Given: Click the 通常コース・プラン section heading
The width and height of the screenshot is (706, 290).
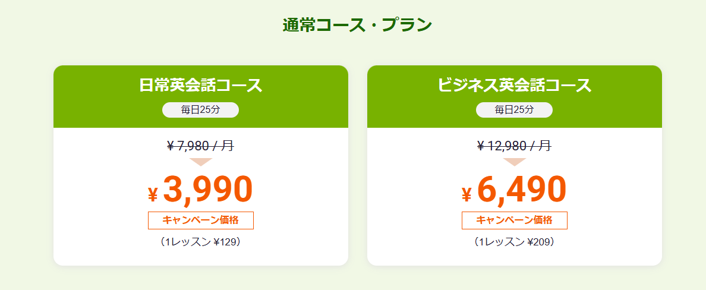Looking at the screenshot, I should [x=357, y=25].
